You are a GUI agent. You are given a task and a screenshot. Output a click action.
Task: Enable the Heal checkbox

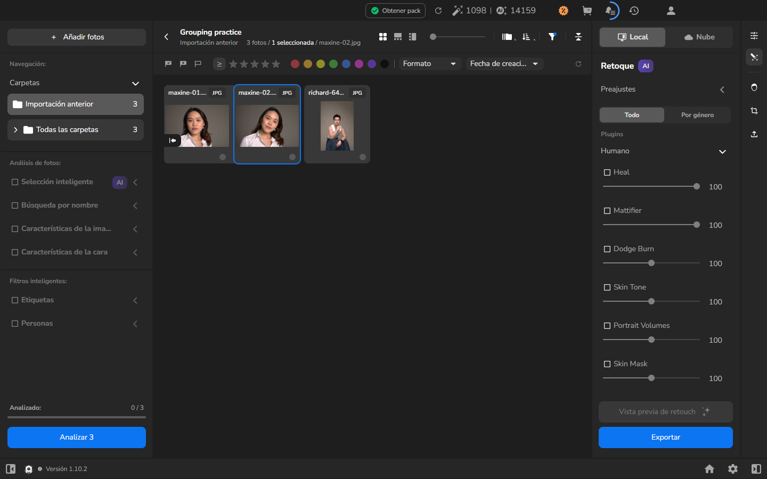point(607,172)
